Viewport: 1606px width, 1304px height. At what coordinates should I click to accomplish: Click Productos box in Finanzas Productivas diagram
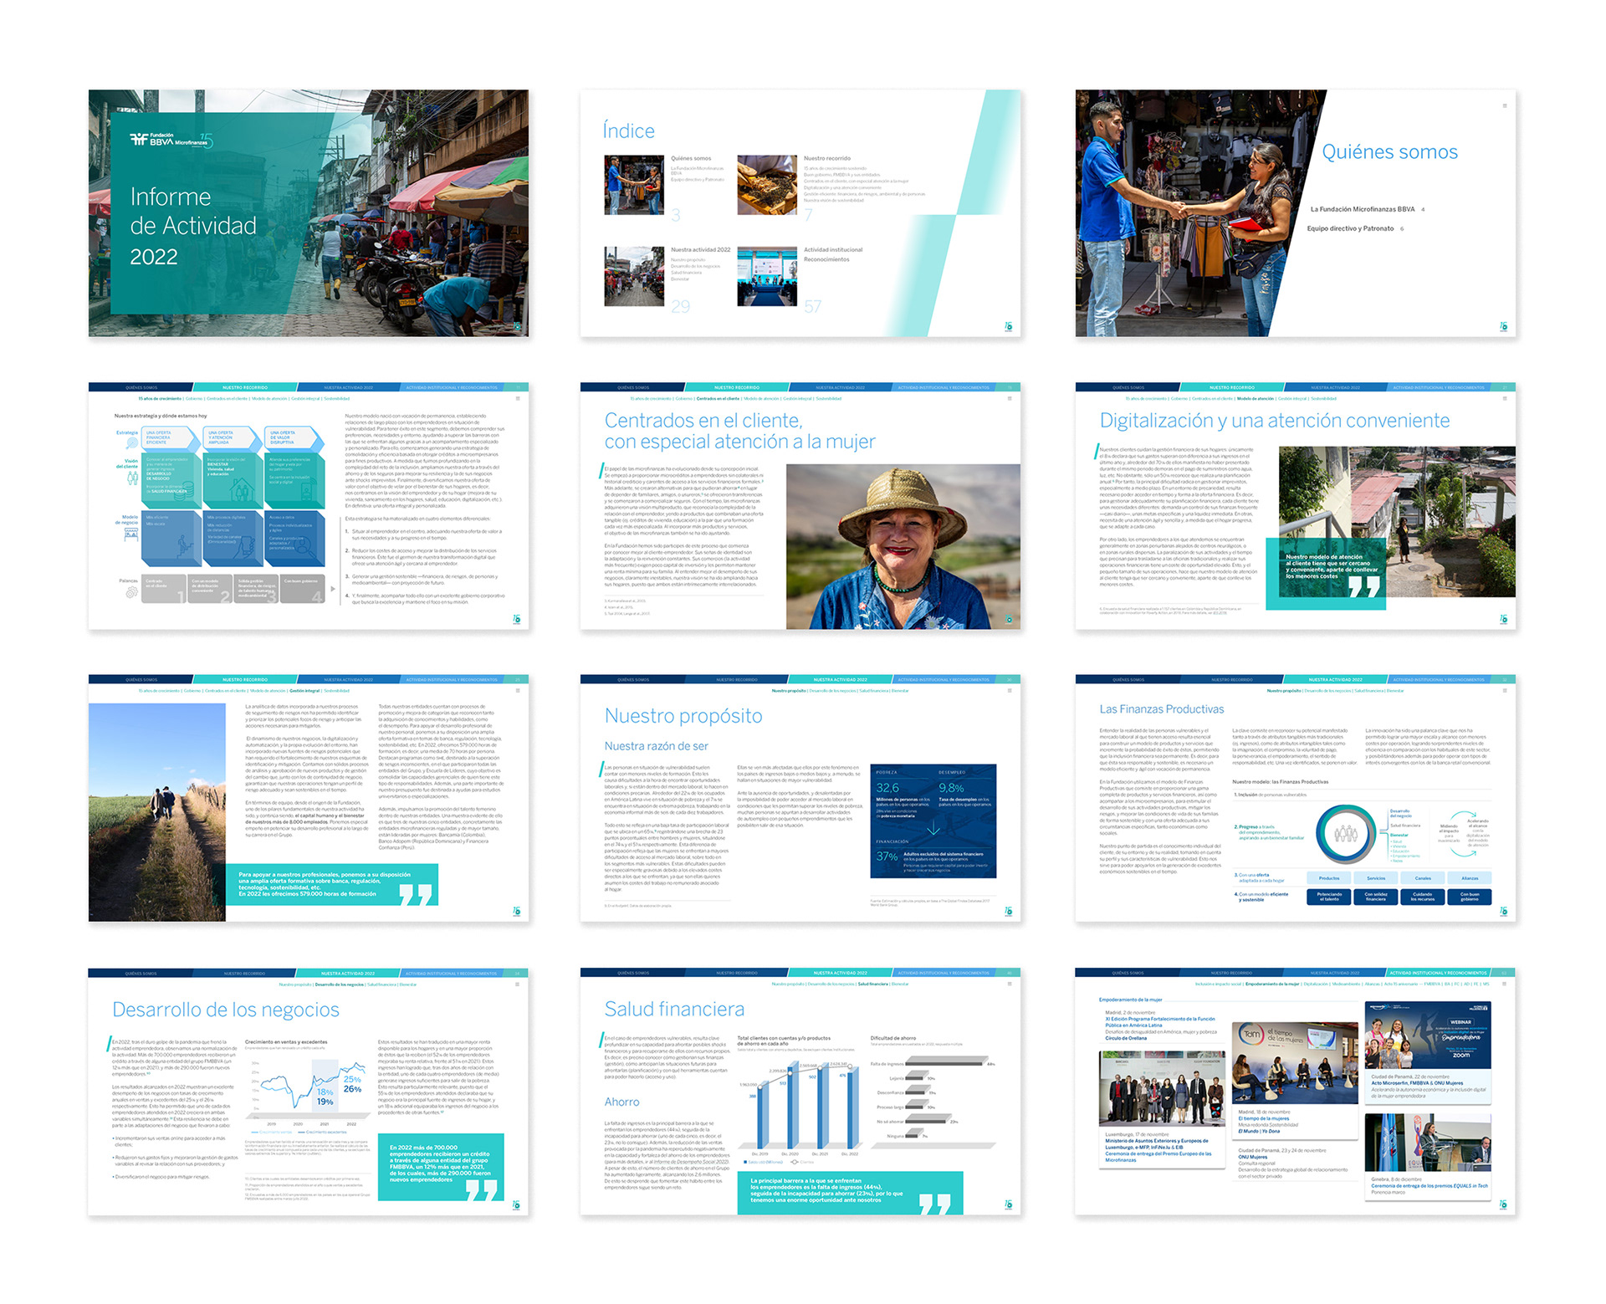(x=1328, y=878)
